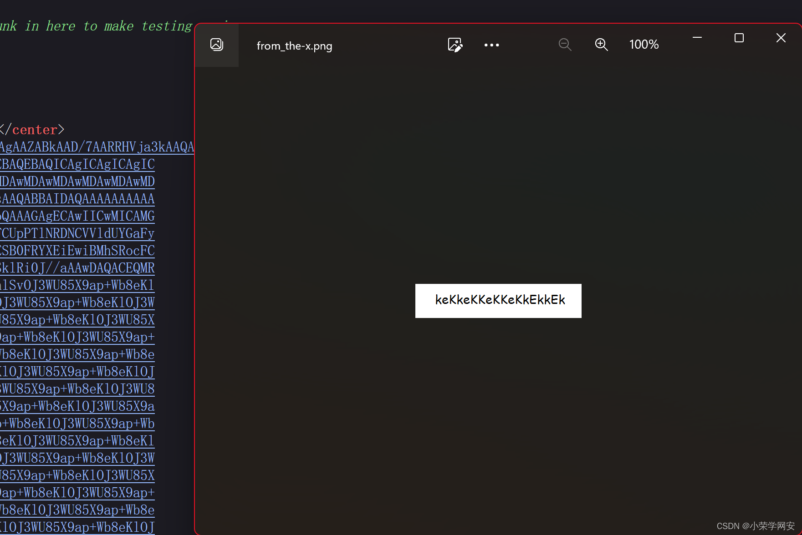Zoom out with the magnifier minus icon
This screenshot has width=802, height=535.
[x=565, y=45]
